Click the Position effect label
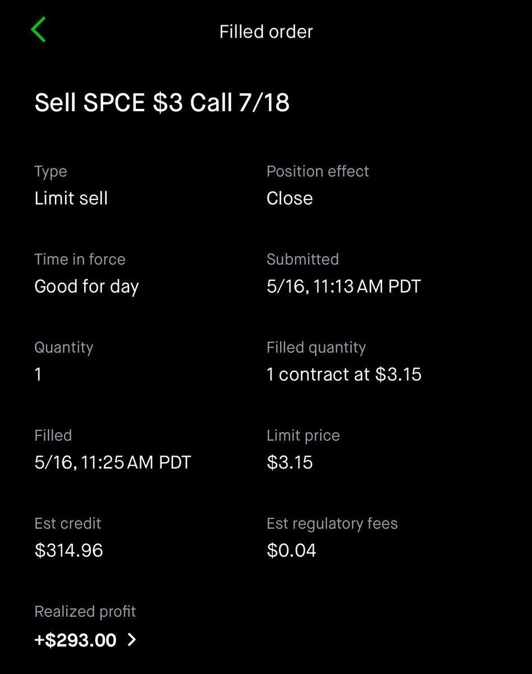Viewport: 532px width, 674px height. coord(318,171)
